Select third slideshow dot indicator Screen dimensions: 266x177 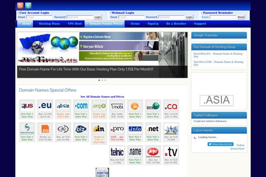point(105,80)
